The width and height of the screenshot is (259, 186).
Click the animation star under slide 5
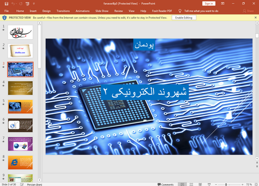click(x=3, y=104)
